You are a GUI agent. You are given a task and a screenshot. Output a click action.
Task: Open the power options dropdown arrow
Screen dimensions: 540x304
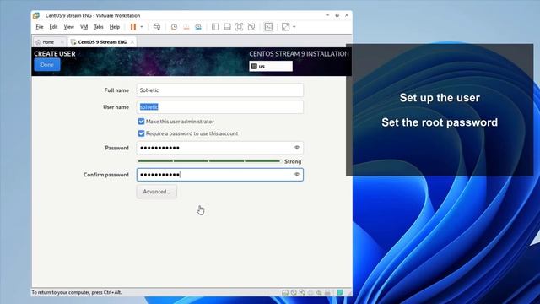142,27
